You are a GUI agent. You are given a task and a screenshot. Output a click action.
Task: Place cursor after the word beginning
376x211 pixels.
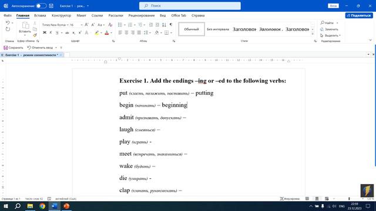coord(187,105)
